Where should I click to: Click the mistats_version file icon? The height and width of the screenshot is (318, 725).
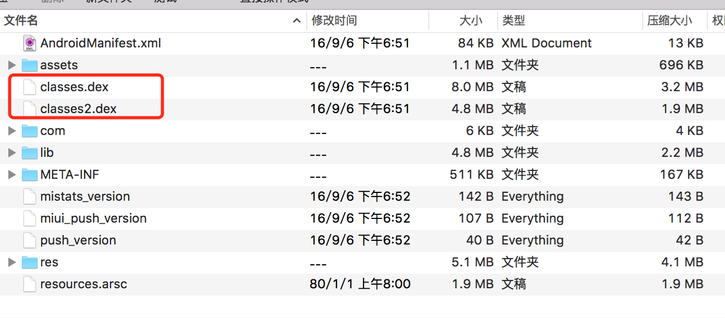[29, 196]
